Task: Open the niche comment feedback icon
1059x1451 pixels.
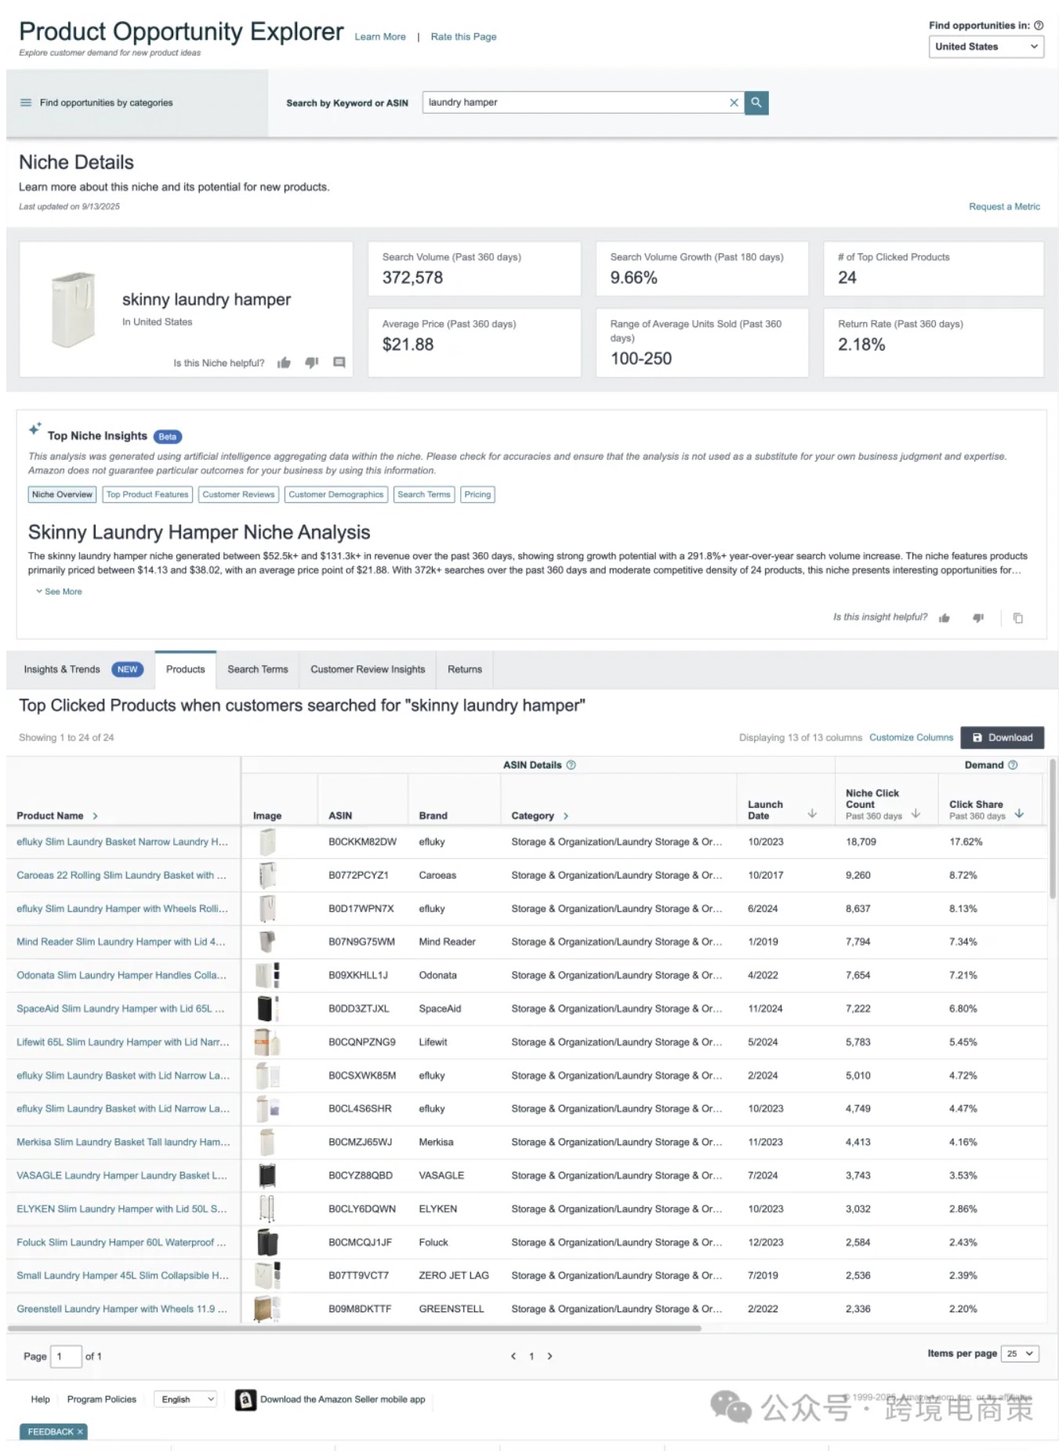Action: pyautogui.click(x=339, y=362)
